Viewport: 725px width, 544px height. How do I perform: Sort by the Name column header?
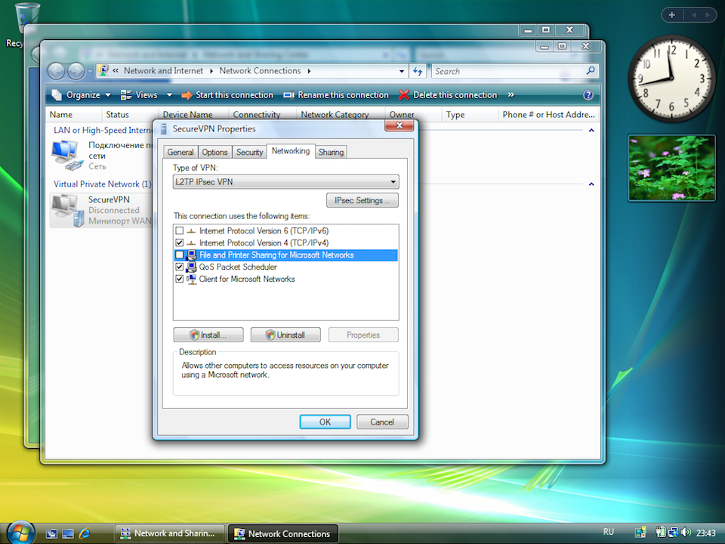74,115
